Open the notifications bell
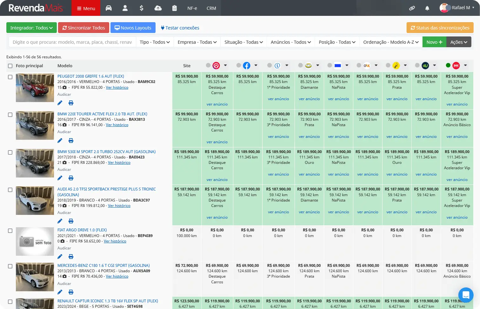 click(x=427, y=8)
